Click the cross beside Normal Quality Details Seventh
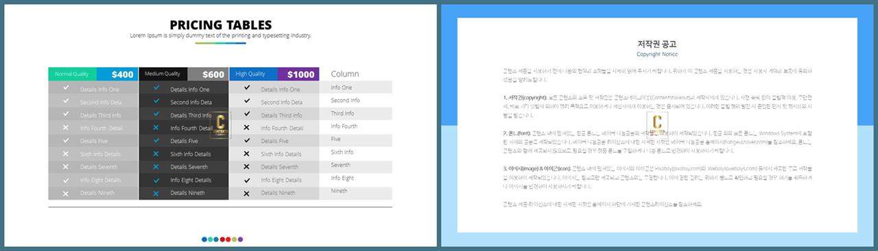Image resolution: width=878 pixels, height=251 pixels. coord(66,166)
